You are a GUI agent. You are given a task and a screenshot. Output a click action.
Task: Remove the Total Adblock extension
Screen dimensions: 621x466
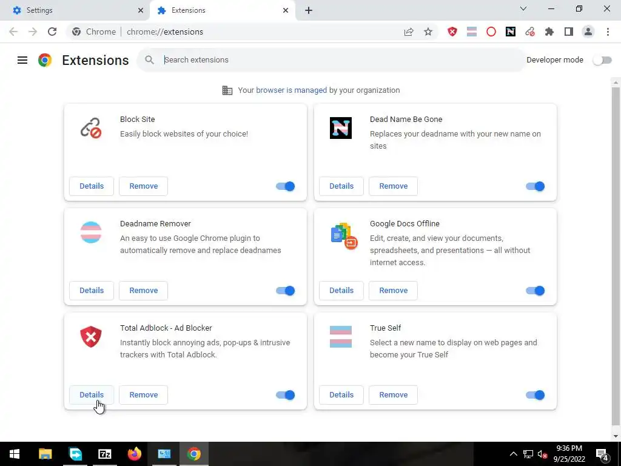pyautogui.click(x=143, y=394)
